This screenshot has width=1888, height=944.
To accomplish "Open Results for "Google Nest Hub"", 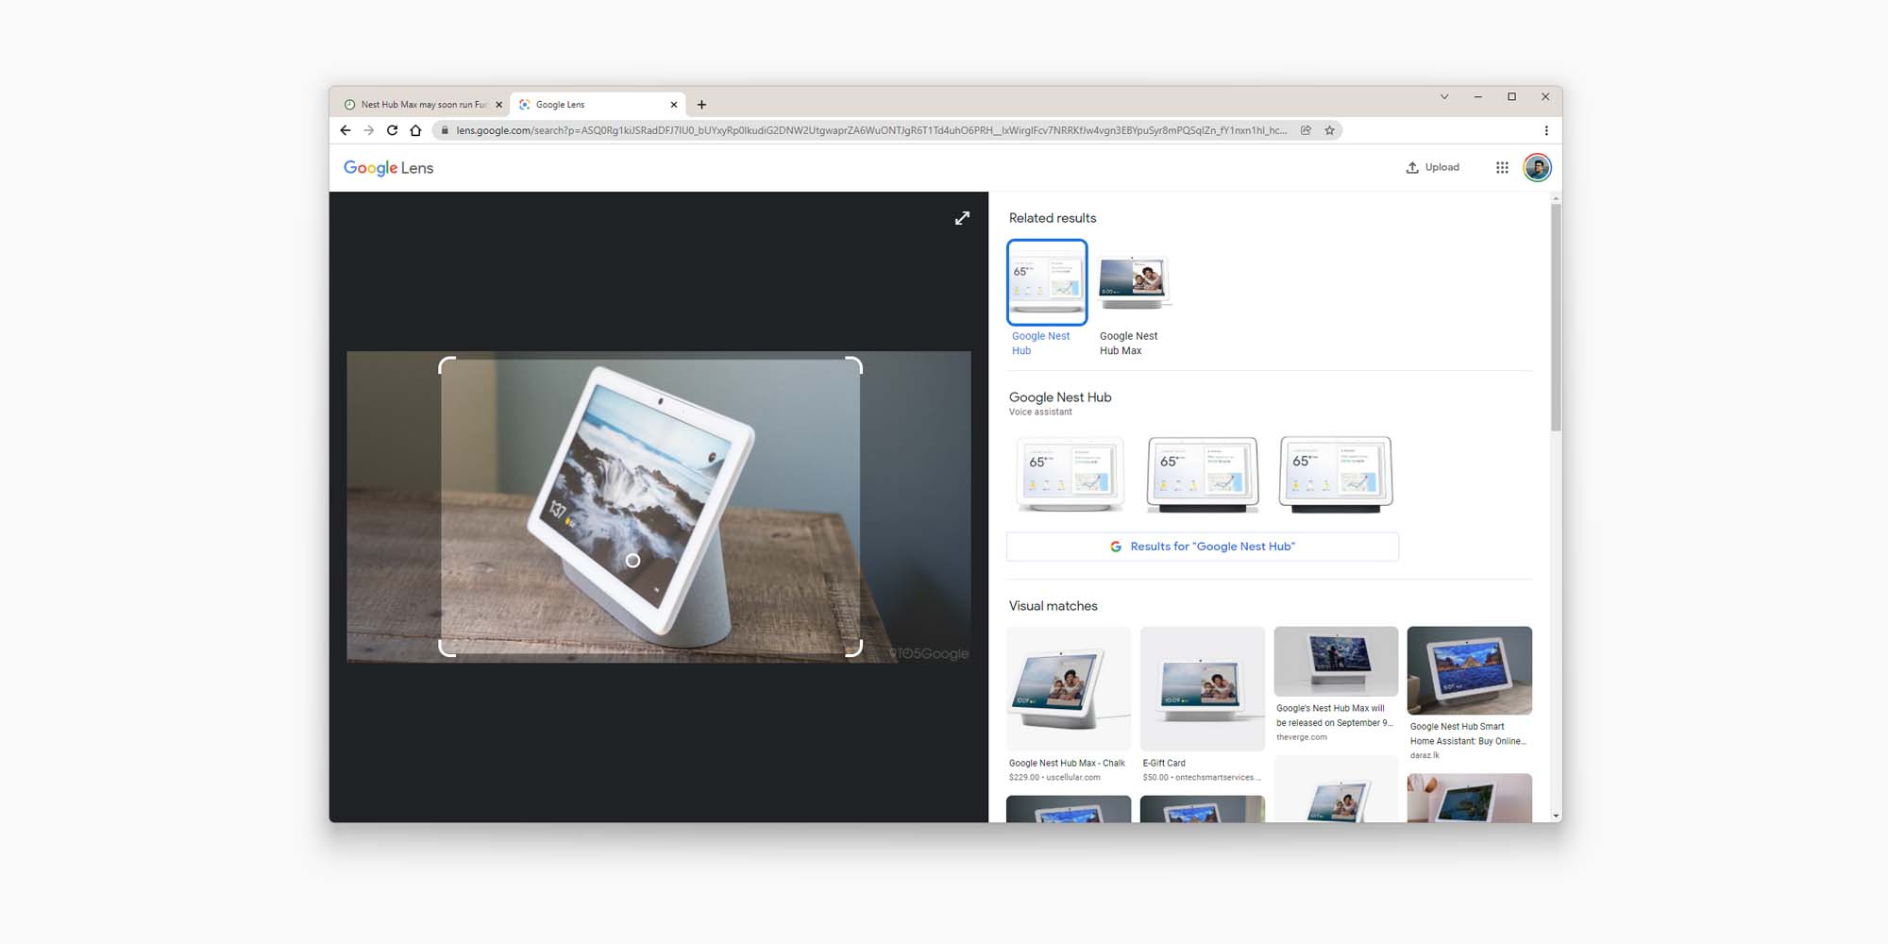I will click(x=1203, y=547).
